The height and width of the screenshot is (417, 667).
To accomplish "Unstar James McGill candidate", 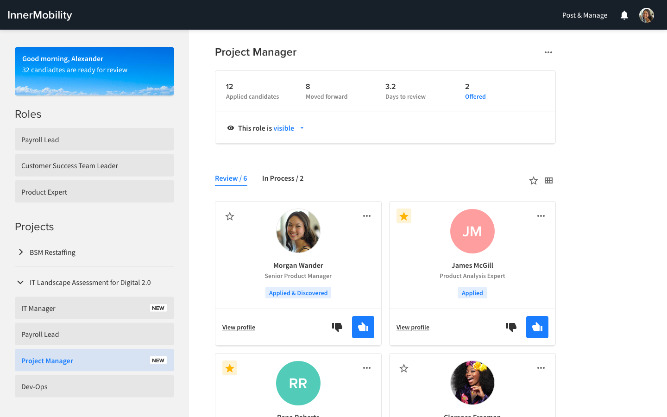I will point(404,216).
